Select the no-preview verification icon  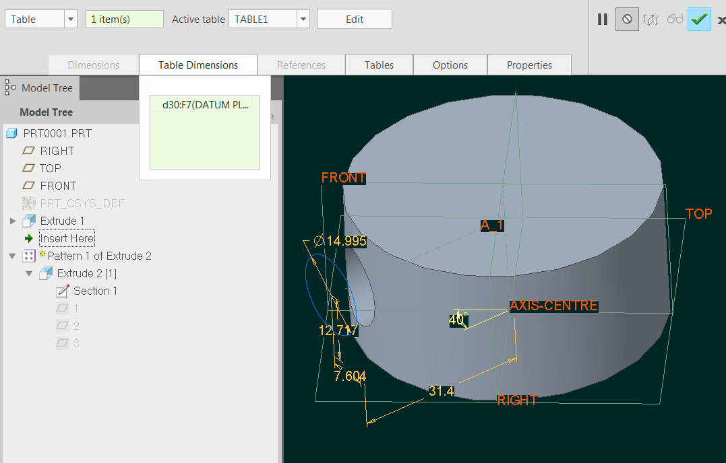tap(626, 19)
